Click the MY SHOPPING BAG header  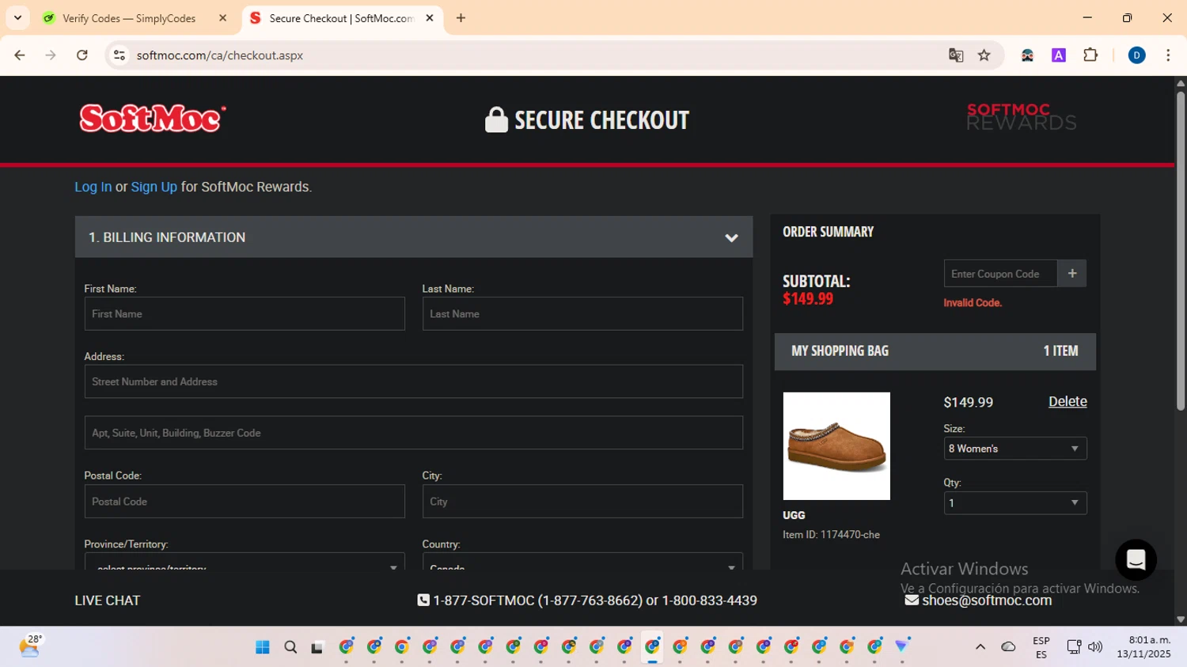point(840,351)
